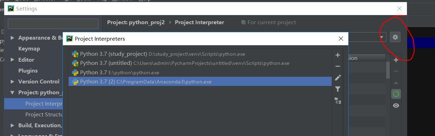Click the settings search input field

[53, 24]
